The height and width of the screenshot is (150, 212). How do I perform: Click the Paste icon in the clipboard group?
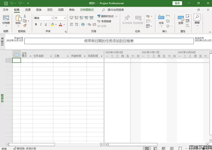(18, 18)
